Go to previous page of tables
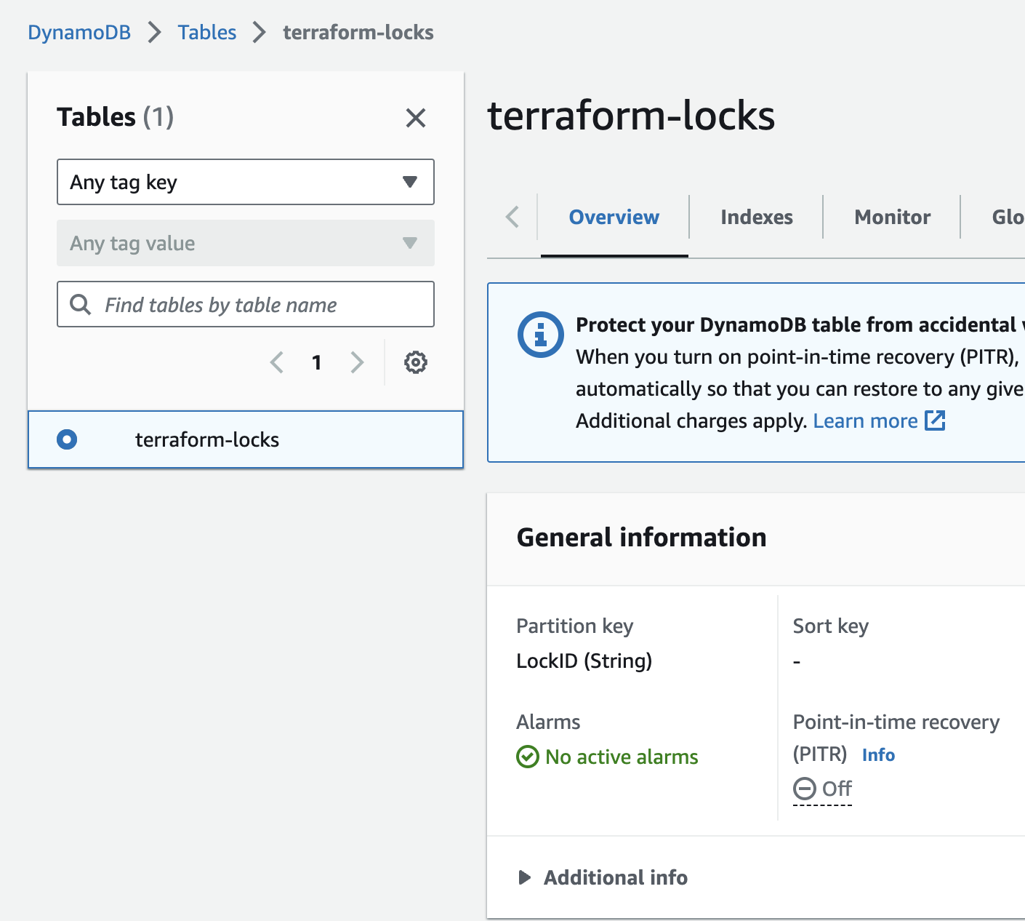This screenshot has height=921, width=1025. click(x=277, y=362)
